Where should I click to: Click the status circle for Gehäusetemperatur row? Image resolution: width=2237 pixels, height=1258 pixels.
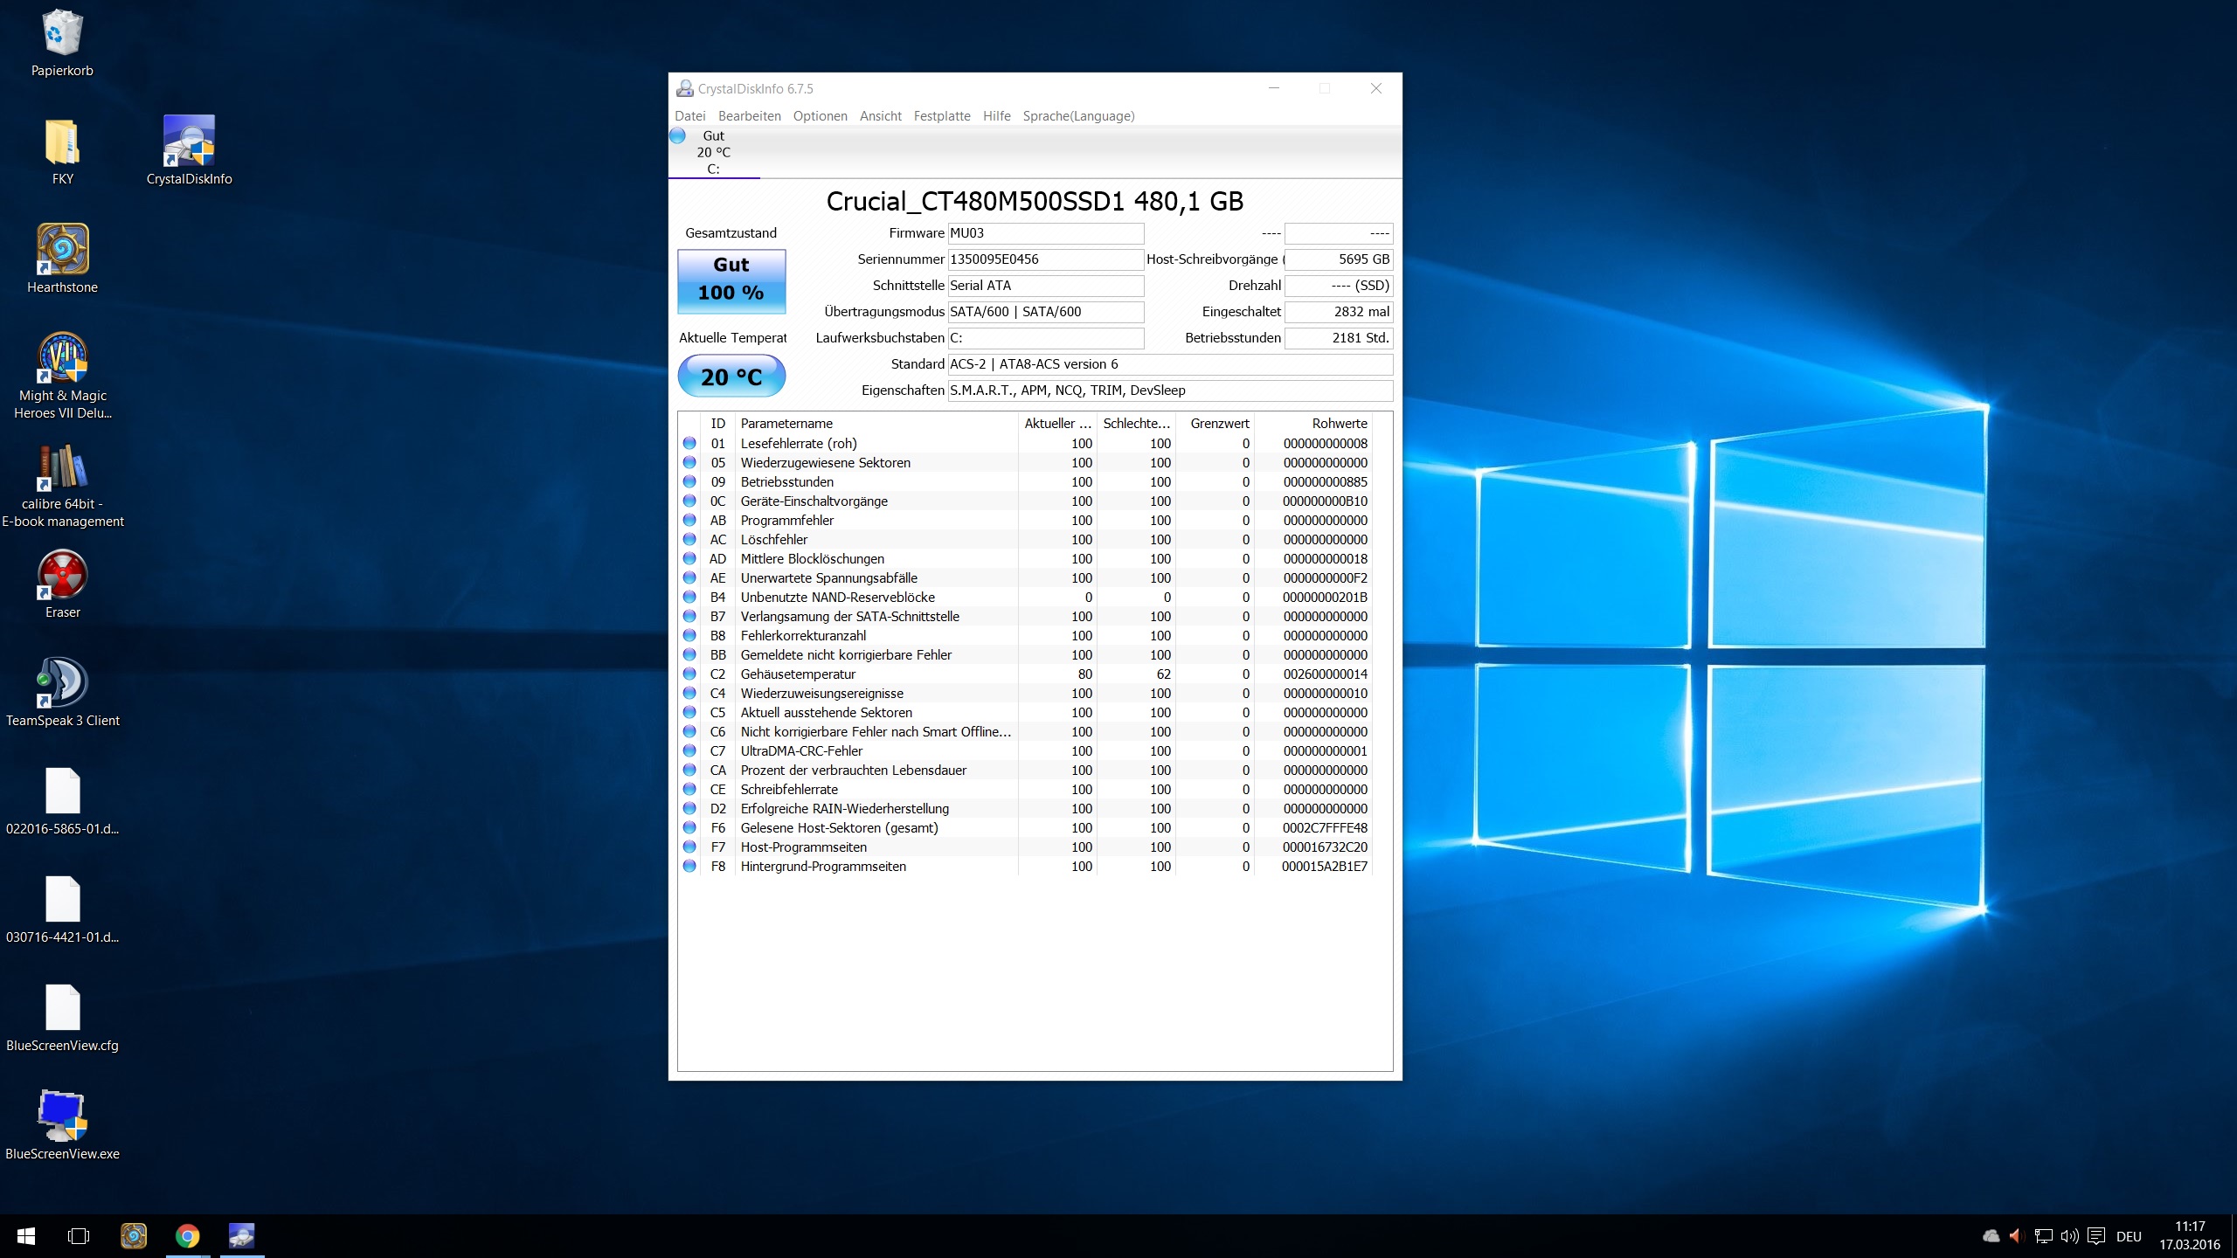click(x=689, y=674)
